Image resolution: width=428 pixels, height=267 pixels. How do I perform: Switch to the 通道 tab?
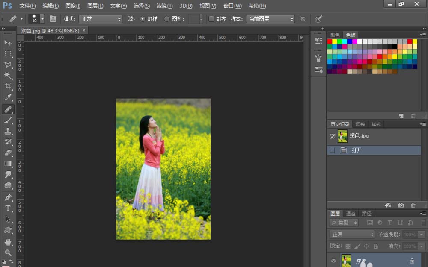tap(351, 214)
